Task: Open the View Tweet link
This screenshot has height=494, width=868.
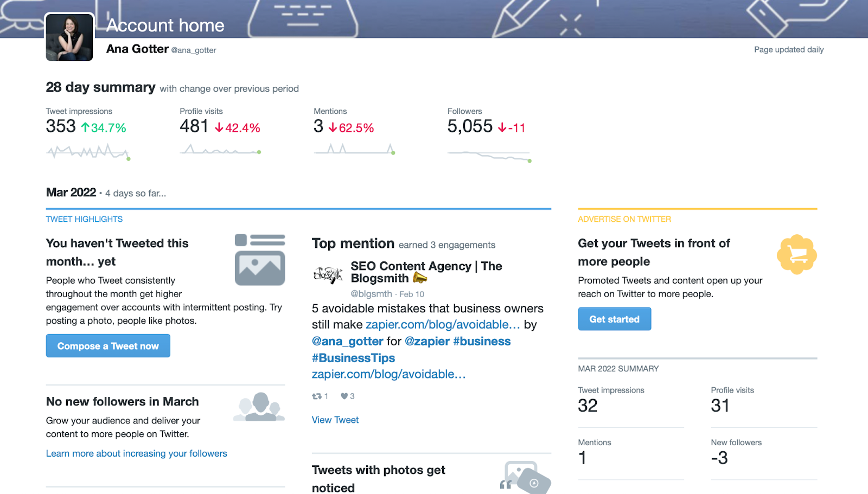Action: [x=335, y=419]
